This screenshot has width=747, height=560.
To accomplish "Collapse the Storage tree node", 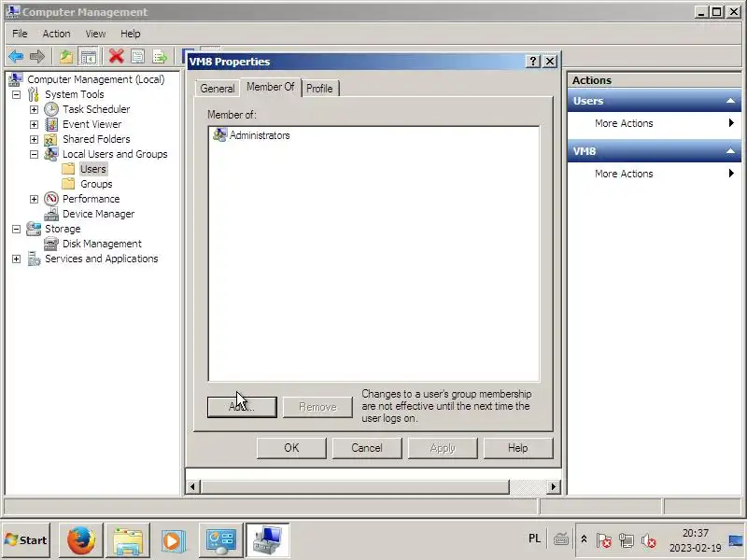I will 16,229.
